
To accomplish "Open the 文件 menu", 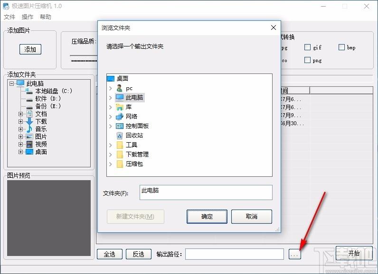I will pos(9,17).
